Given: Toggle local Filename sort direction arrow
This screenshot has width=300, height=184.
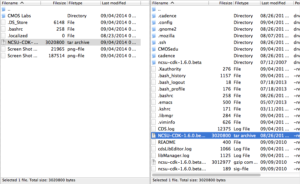Looking at the screenshot, I should click(x=22, y=3).
